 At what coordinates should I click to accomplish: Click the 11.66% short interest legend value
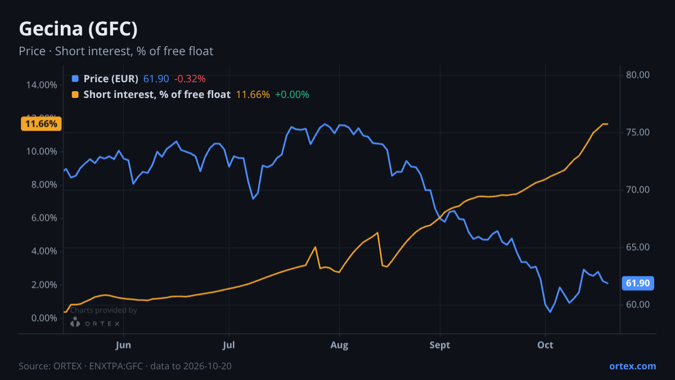(x=253, y=95)
